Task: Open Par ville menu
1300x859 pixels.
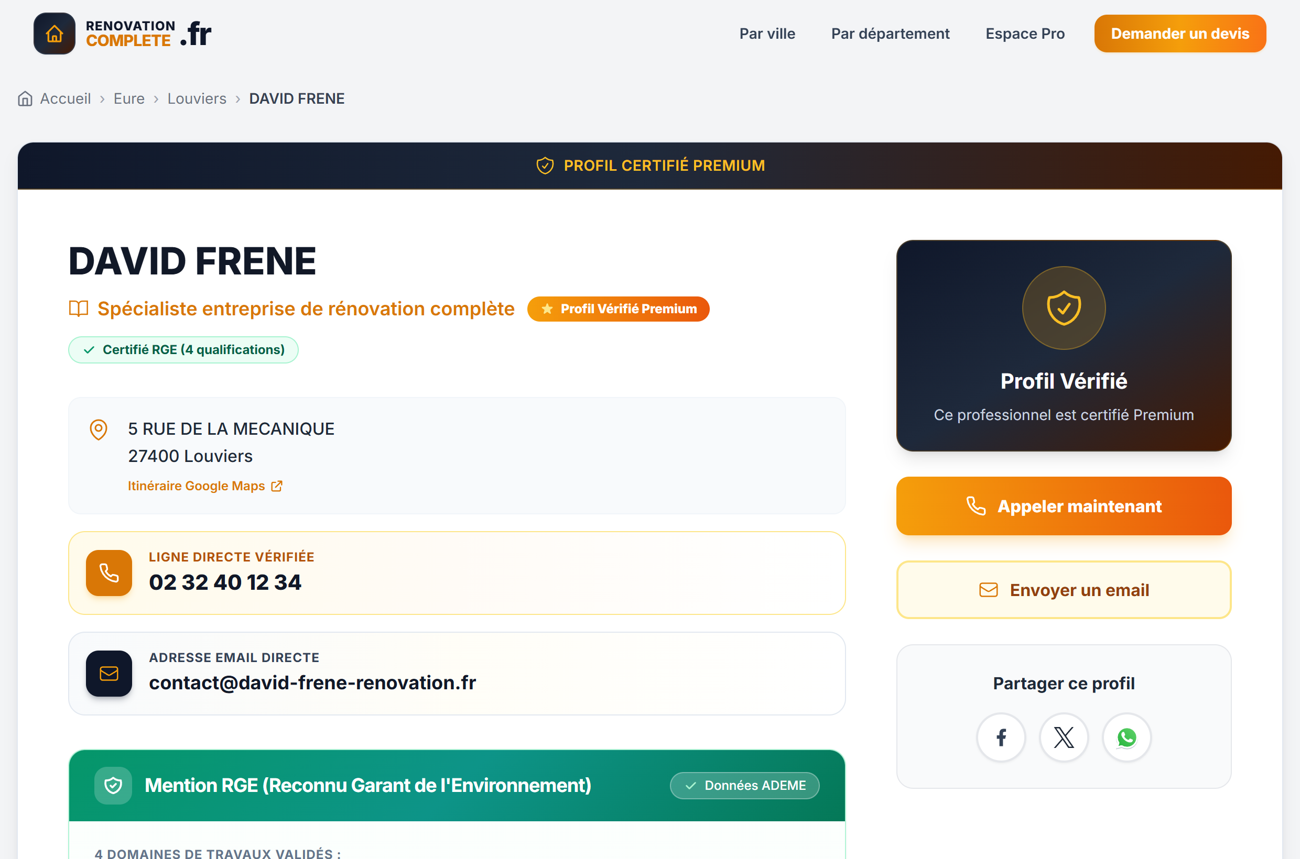Action: (x=767, y=34)
